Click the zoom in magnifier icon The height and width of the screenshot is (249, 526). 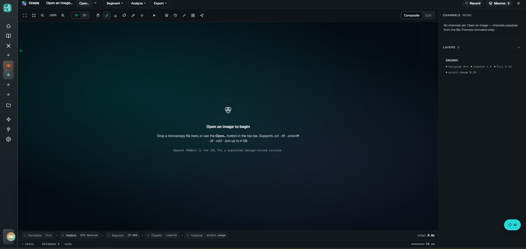[x=63, y=15]
